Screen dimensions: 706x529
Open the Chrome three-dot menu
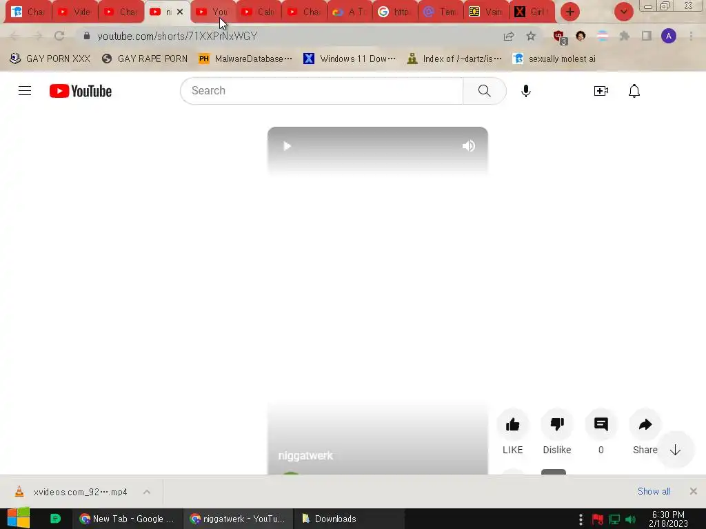tap(691, 36)
